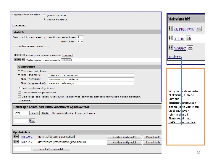Click Poista next to first module link

pos(199,28)
